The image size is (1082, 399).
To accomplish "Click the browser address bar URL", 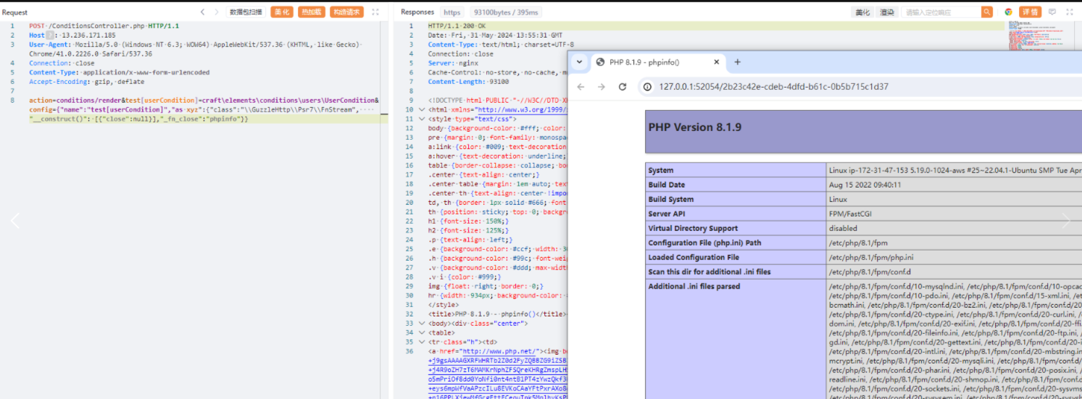I will click(773, 87).
